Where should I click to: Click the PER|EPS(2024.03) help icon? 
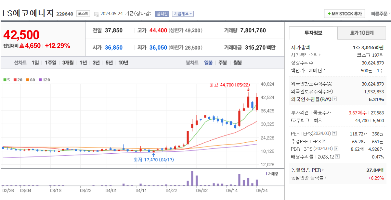334,133
